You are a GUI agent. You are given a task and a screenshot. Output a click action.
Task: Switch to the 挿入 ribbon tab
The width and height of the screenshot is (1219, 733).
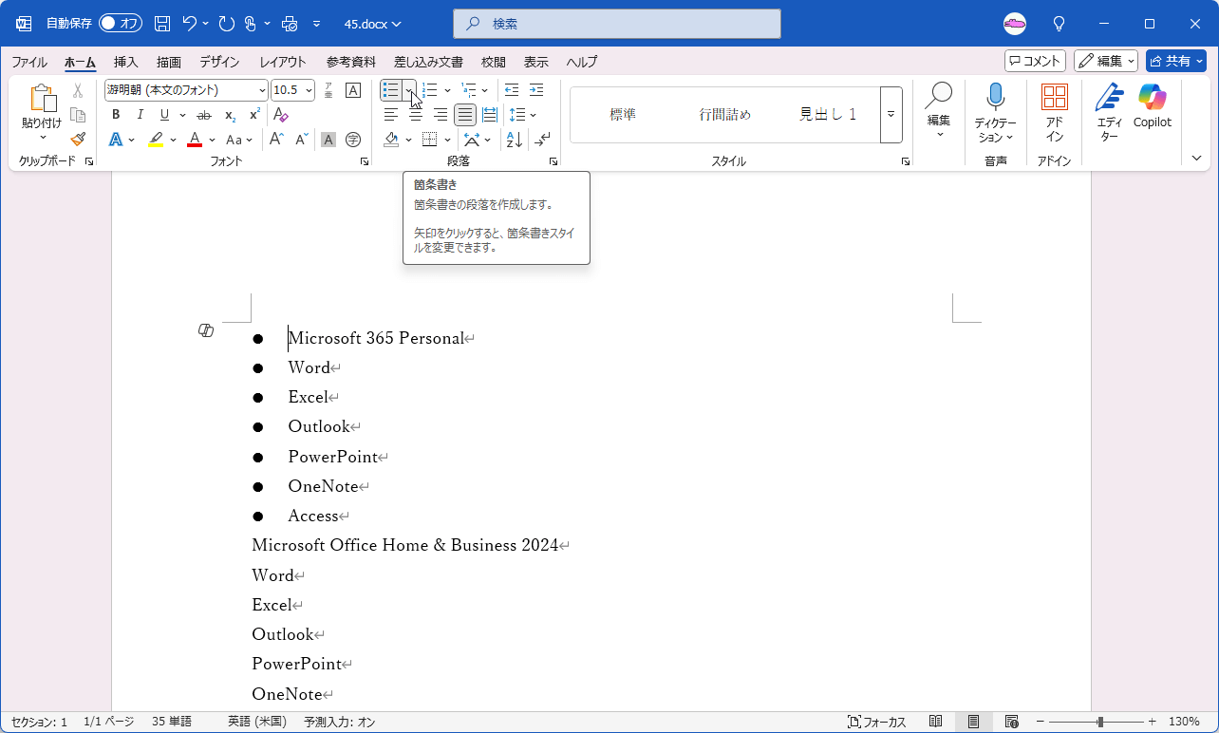click(124, 62)
